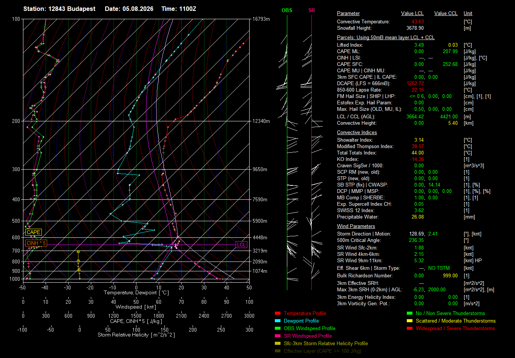Click the Max 3km SRH value -6.23
This screenshot has height=358, width=515.
point(418,289)
